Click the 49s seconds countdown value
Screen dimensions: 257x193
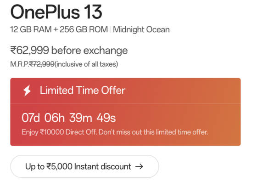coord(106,118)
